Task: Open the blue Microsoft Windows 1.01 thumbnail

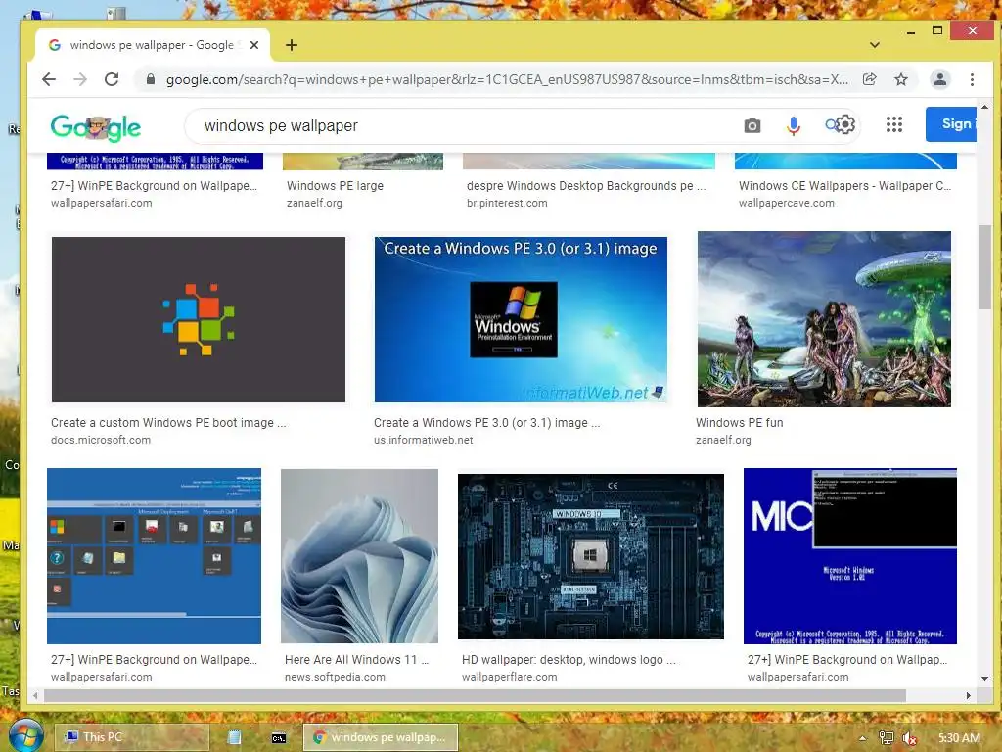Action: 850,556
